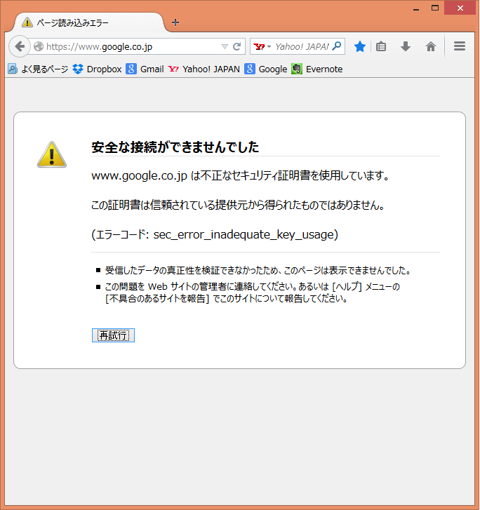Click the search magnifier icon
This screenshot has width=480, height=510.
(337, 46)
